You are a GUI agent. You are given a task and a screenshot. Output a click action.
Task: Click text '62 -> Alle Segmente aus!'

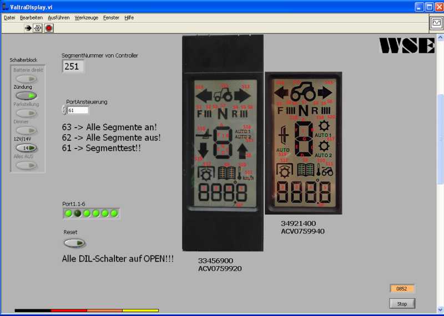point(112,138)
